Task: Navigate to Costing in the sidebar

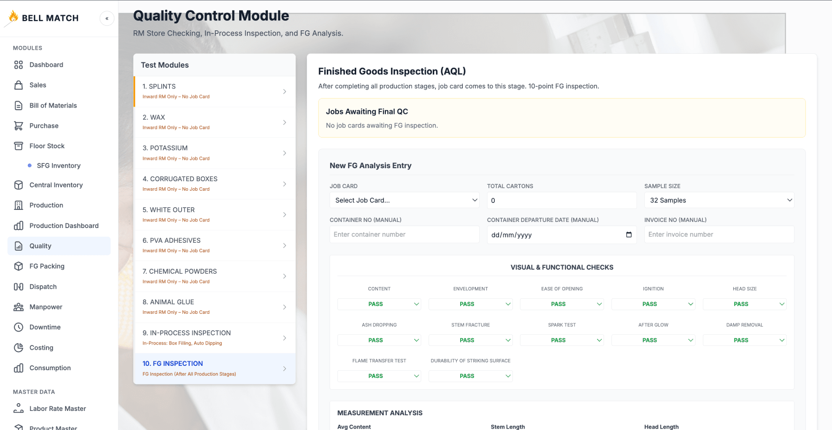Action: [59, 348]
